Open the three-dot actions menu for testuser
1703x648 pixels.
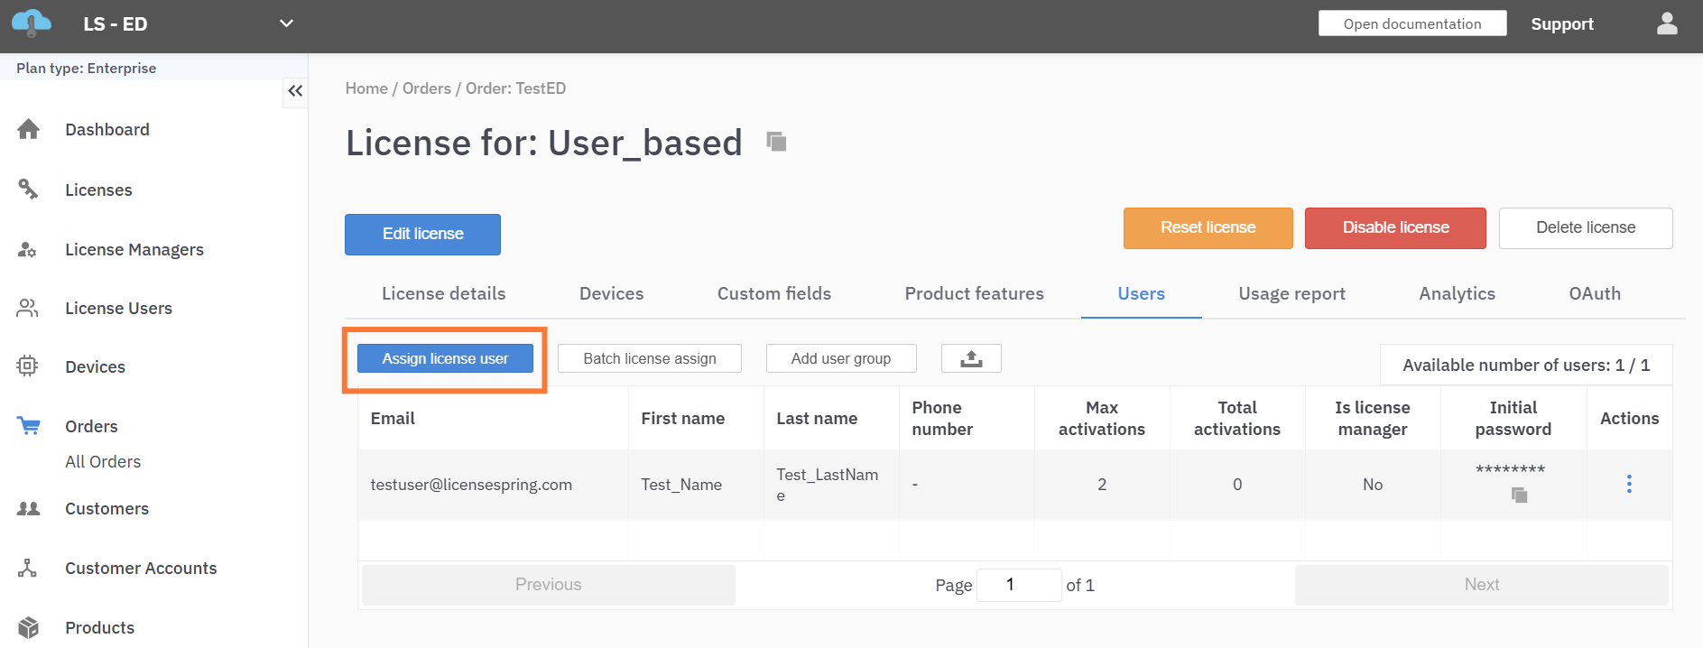pyautogui.click(x=1629, y=485)
